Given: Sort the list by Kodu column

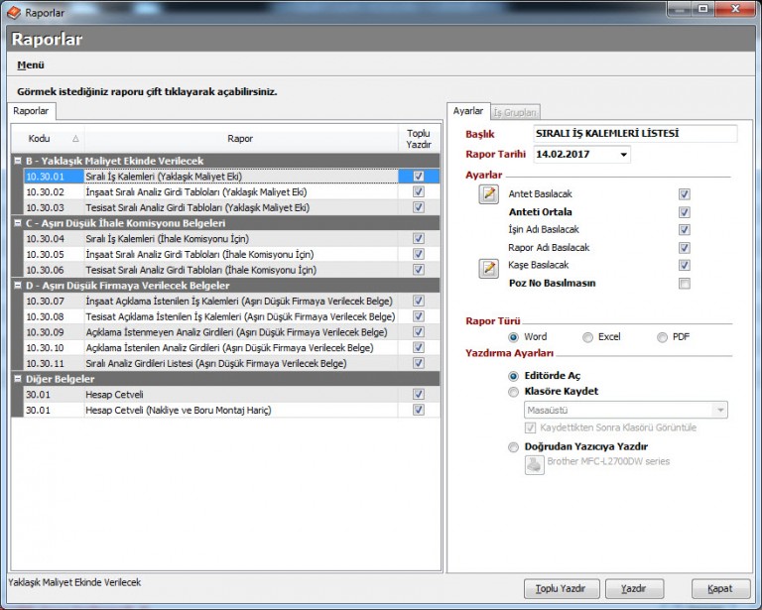Looking at the screenshot, I should pyautogui.click(x=52, y=138).
